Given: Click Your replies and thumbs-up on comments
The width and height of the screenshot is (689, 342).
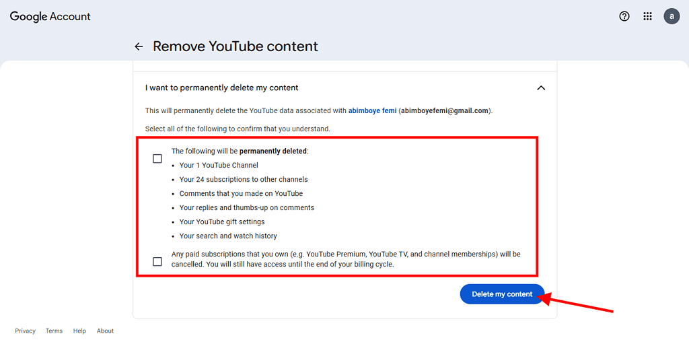Looking at the screenshot, I should (247, 207).
